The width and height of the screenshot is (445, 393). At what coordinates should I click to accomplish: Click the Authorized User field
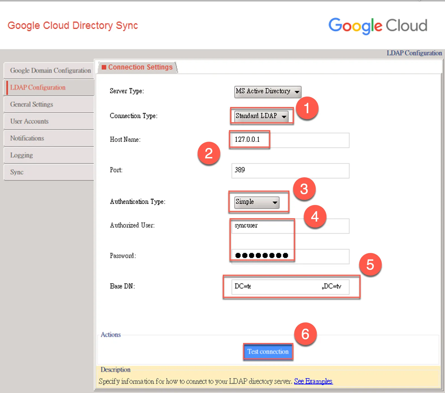tap(290, 226)
